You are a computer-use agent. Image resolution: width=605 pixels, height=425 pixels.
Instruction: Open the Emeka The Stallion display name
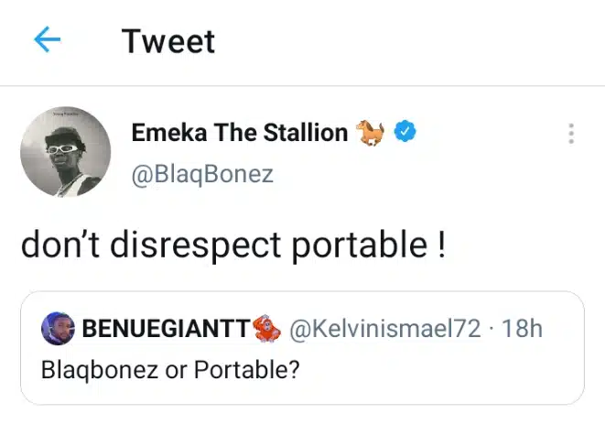click(240, 133)
